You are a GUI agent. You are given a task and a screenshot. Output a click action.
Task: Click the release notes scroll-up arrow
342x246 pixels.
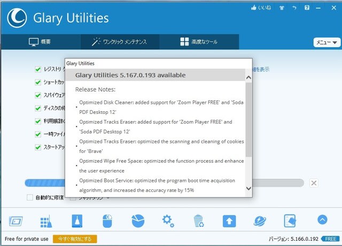[x=248, y=78]
